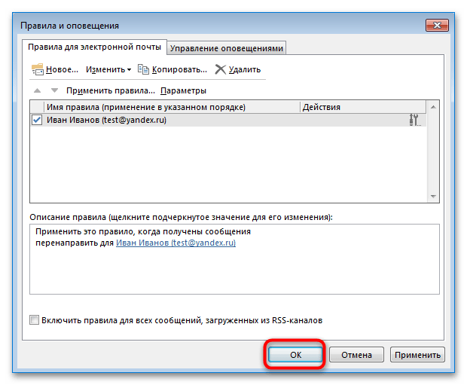Open Параметры options
The height and width of the screenshot is (385, 467).
pos(183,90)
